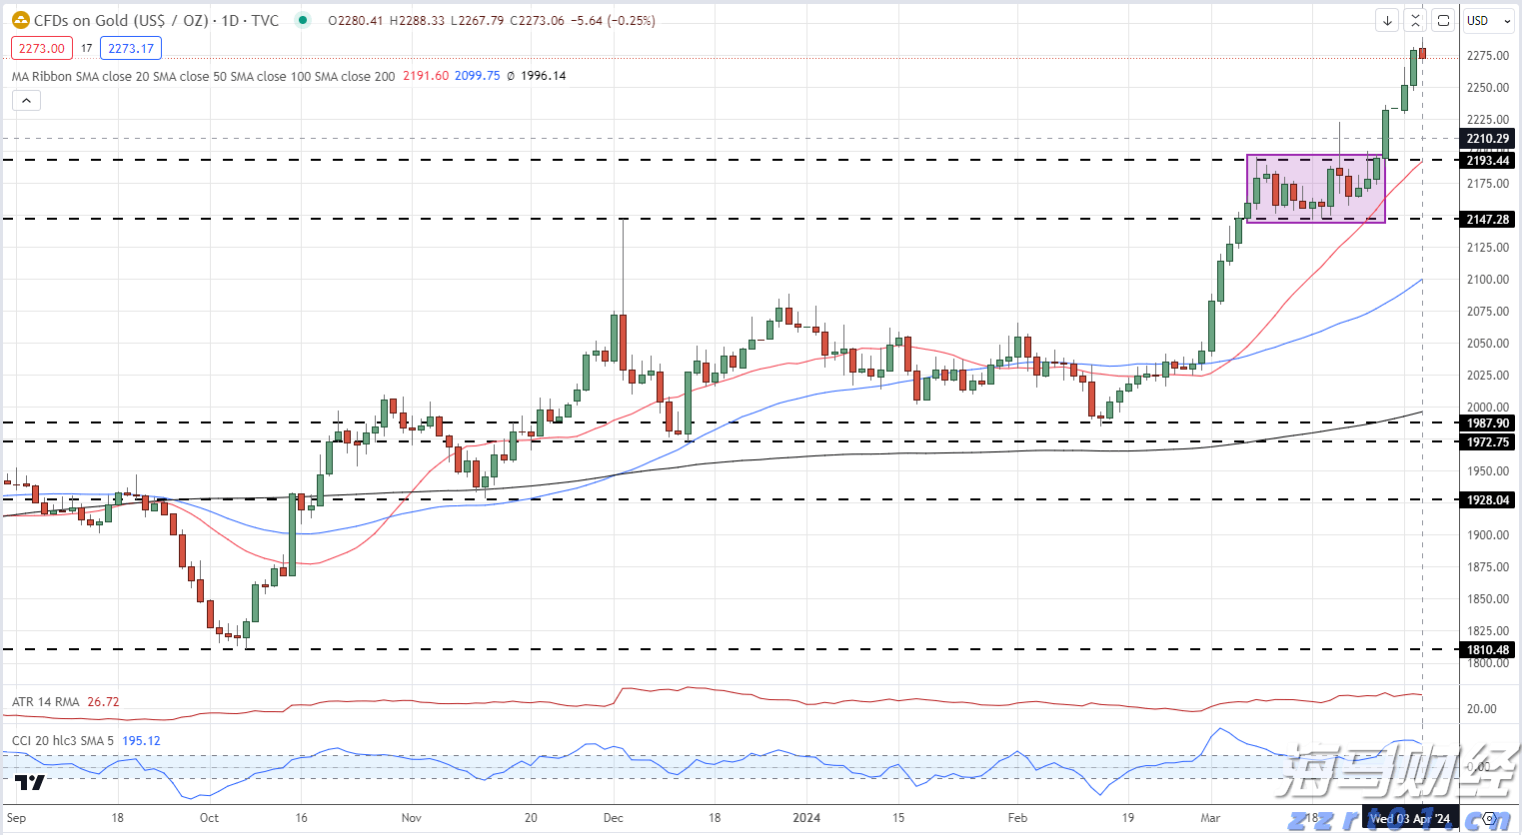
Task: Click the red sell price 2273.00
Action: click(41, 48)
